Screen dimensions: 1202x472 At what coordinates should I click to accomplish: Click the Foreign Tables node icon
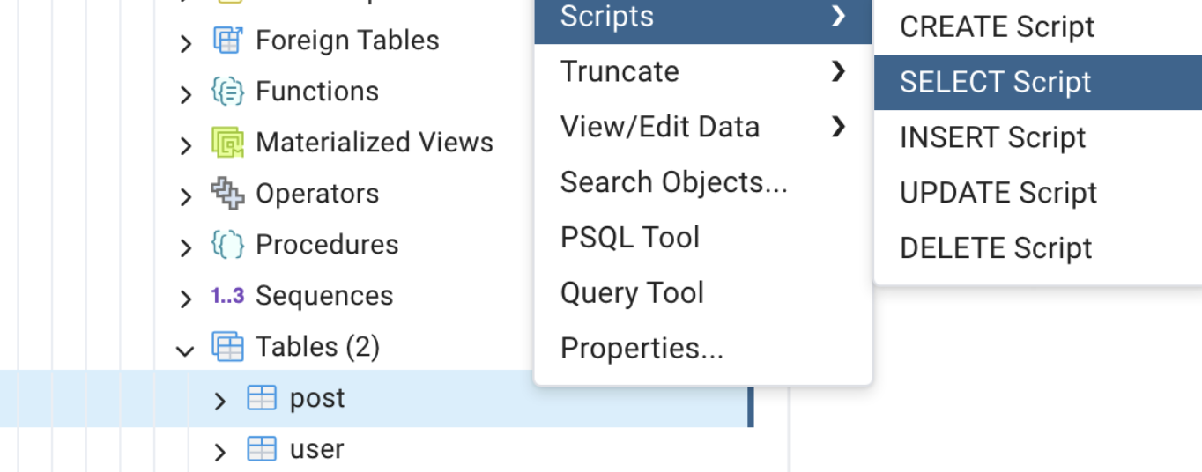[227, 41]
